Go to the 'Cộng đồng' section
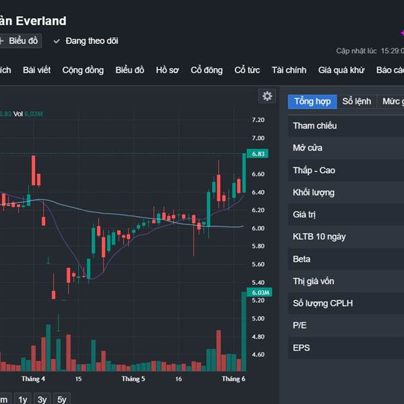The image size is (404, 404). [x=83, y=70]
